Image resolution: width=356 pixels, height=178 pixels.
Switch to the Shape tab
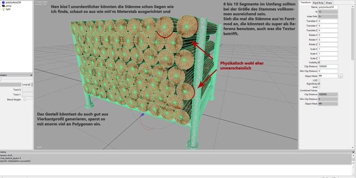click(x=329, y=3)
